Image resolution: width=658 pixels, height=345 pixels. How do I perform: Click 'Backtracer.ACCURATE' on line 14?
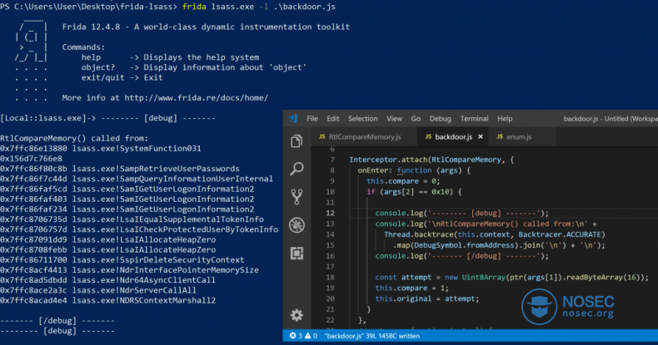[560, 234]
